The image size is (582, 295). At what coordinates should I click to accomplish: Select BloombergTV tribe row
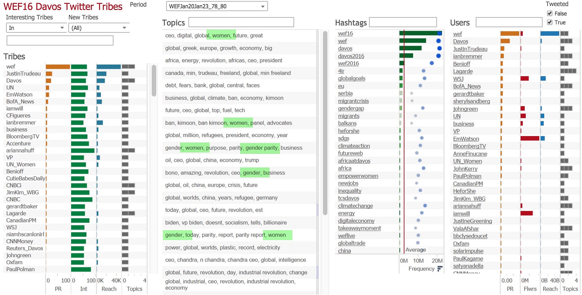(23, 136)
